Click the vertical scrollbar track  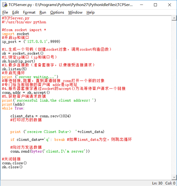point(174,98)
